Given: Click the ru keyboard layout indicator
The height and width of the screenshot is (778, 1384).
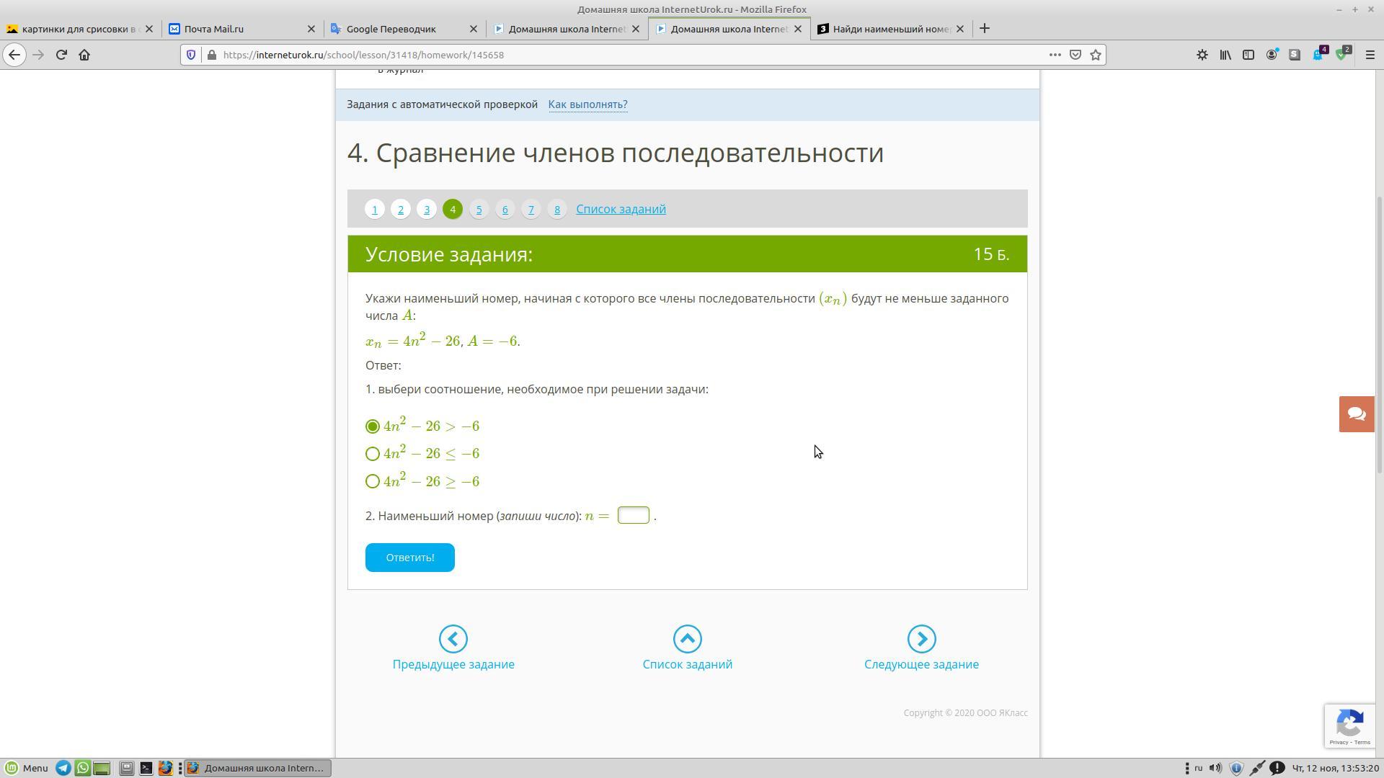Looking at the screenshot, I should click(x=1198, y=768).
